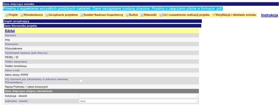Select the Adres e-mail row label
Screen dimensions: 279x105
click(x=12, y=70)
